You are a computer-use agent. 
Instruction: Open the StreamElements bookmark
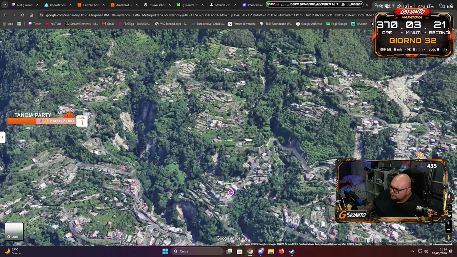pos(81,24)
